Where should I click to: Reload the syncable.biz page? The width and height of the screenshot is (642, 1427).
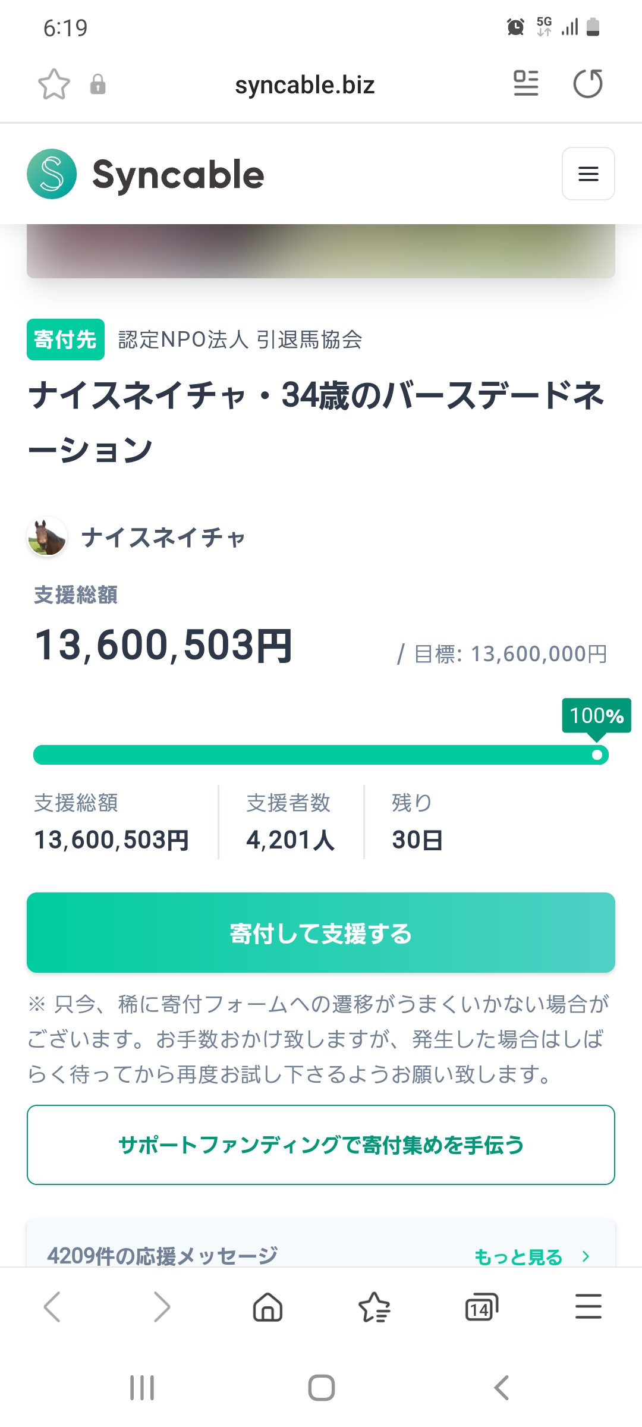click(x=588, y=83)
